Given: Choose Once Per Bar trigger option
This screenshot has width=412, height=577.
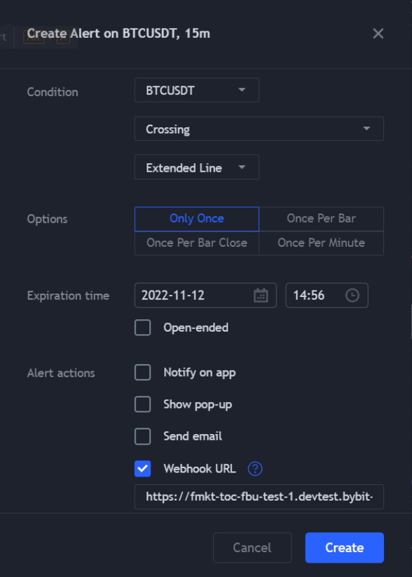Looking at the screenshot, I should (x=321, y=219).
